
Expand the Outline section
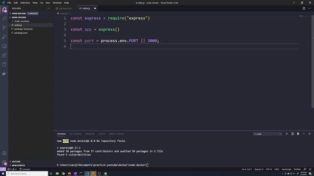coord(16,161)
